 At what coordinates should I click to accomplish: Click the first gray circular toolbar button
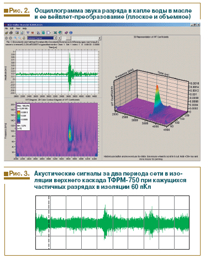[x=6, y=38]
